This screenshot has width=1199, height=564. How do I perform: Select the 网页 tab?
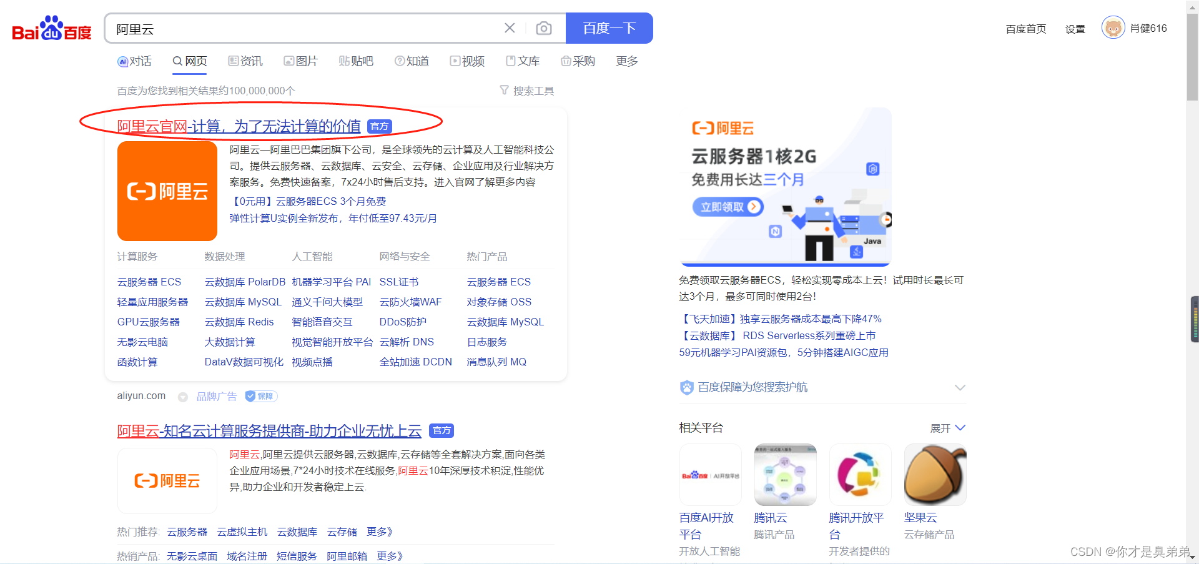(x=190, y=61)
